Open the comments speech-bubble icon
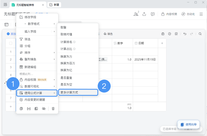 coord(153,14)
